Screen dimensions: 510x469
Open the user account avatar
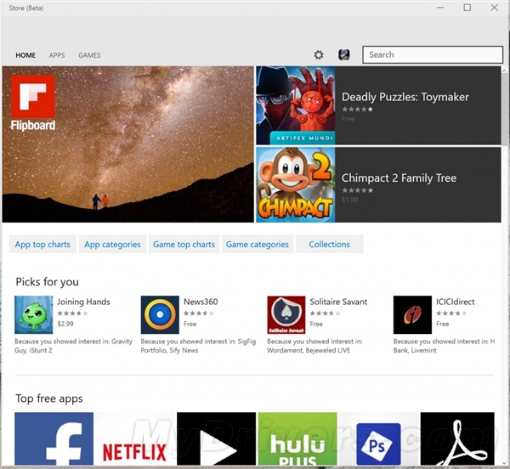[x=343, y=54]
